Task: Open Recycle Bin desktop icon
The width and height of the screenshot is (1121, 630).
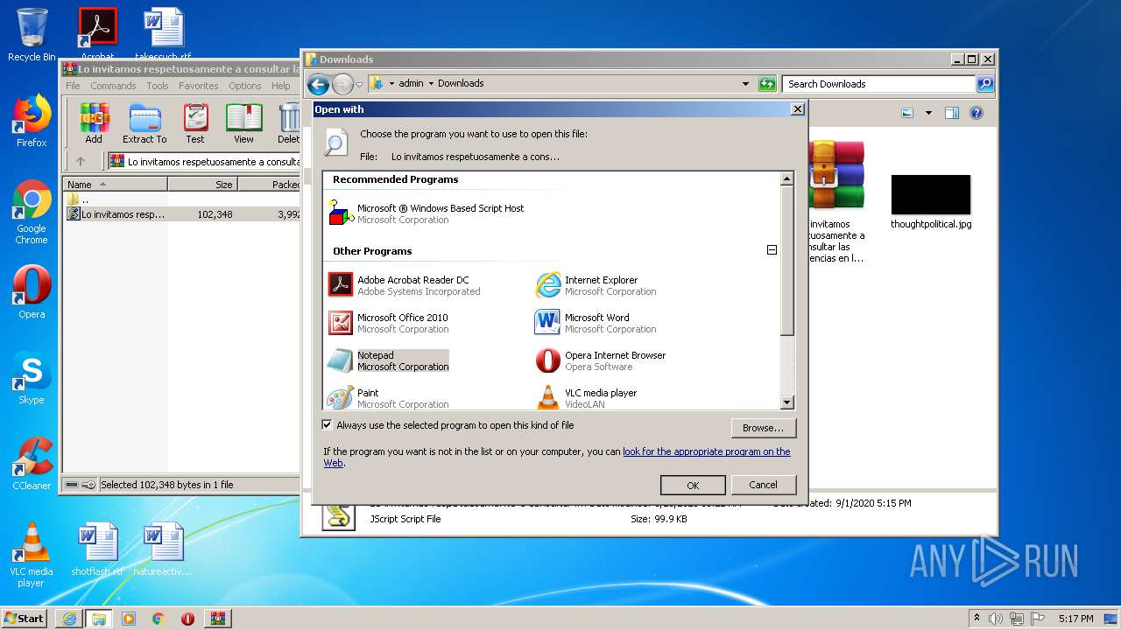Action: tap(32, 35)
